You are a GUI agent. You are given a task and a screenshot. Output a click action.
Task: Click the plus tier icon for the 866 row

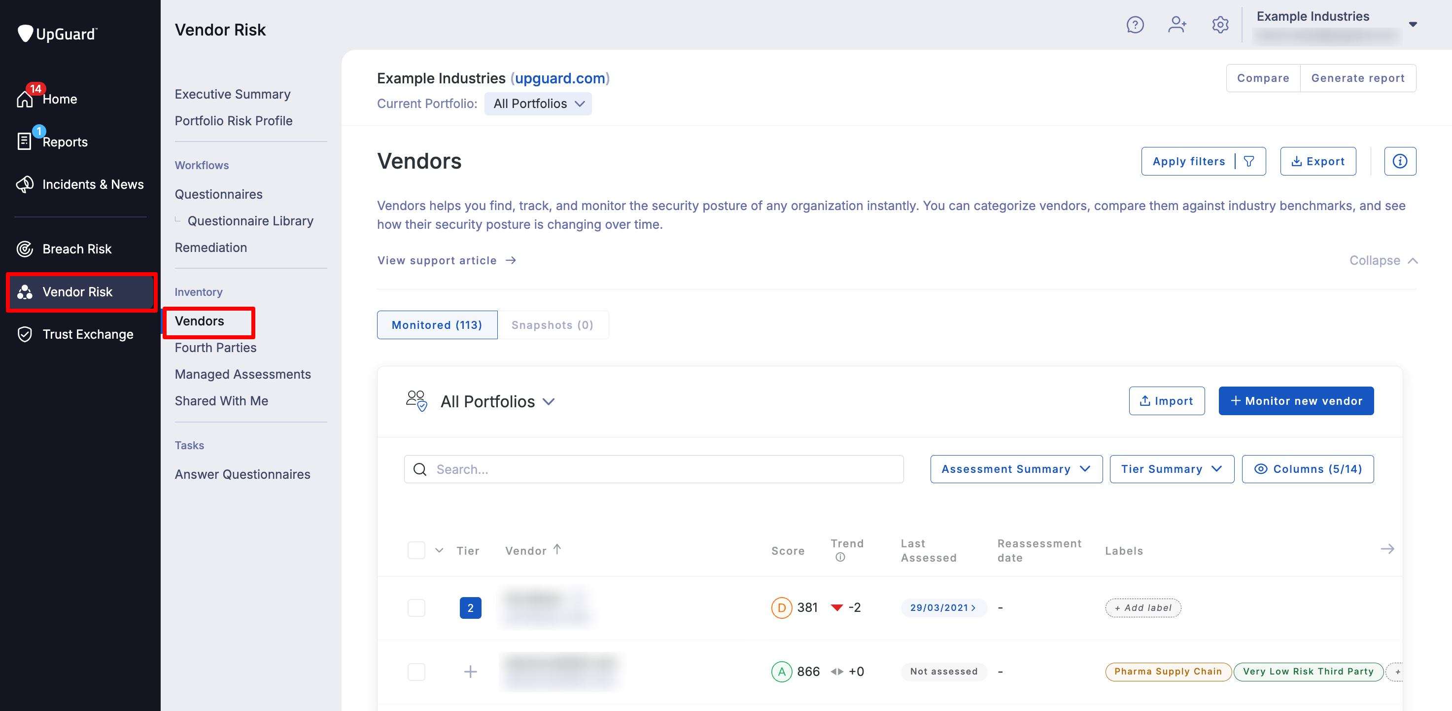point(470,672)
